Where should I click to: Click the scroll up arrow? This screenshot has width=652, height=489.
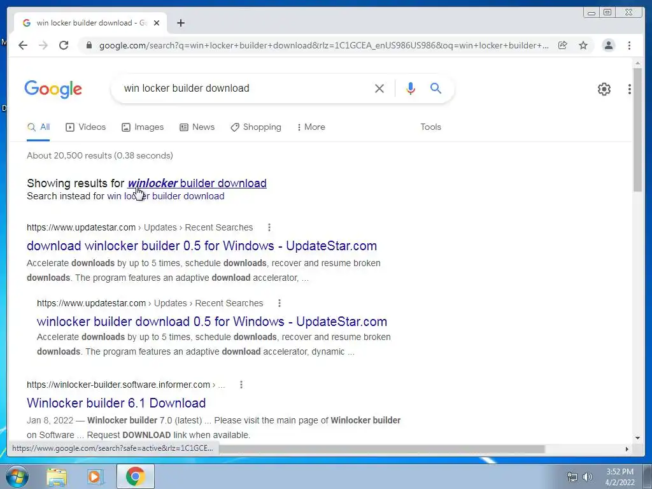pos(637,64)
